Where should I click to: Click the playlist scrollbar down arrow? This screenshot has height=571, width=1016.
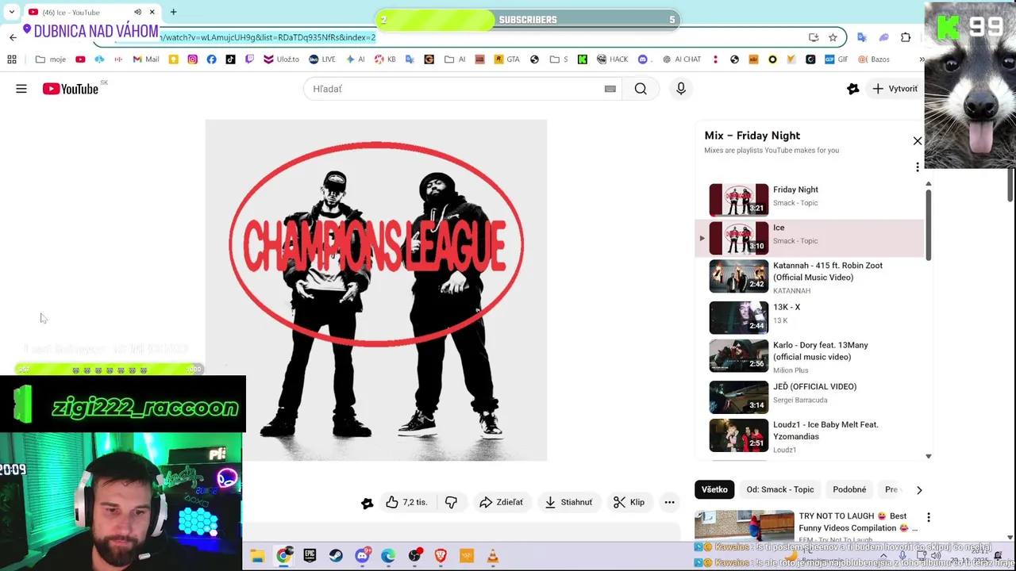pyautogui.click(x=929, y=457)
